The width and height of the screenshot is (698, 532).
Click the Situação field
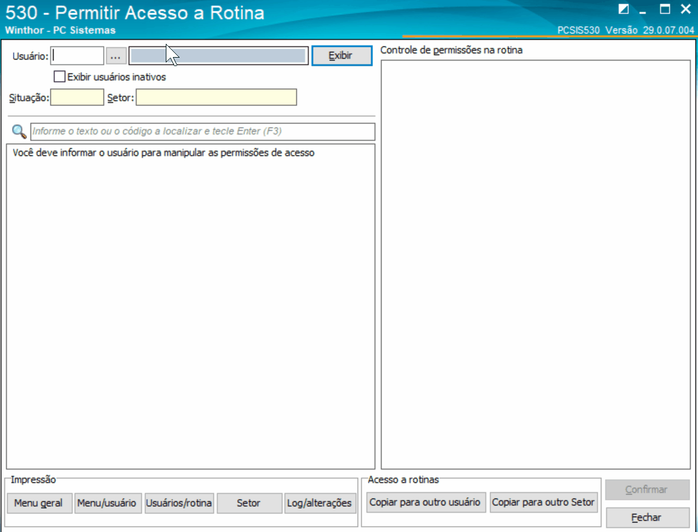pos(77,97)
